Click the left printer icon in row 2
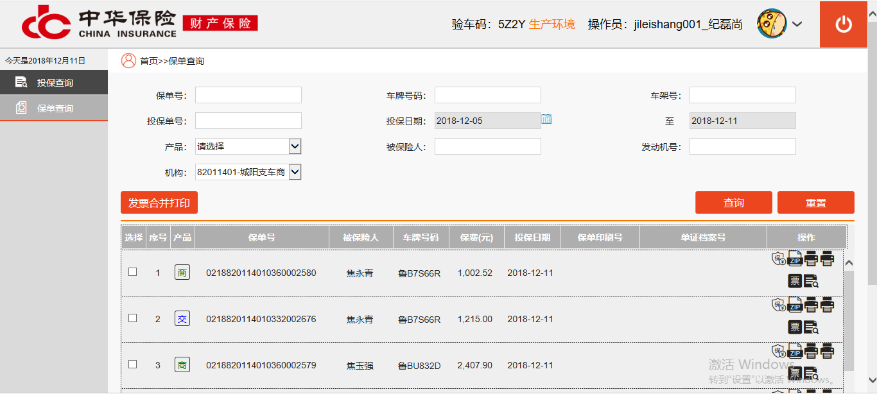 tap(811, 305)
